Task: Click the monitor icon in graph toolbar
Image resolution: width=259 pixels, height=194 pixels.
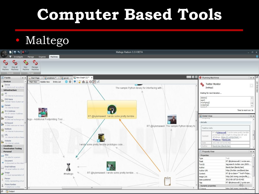Action: pos(75,82)
